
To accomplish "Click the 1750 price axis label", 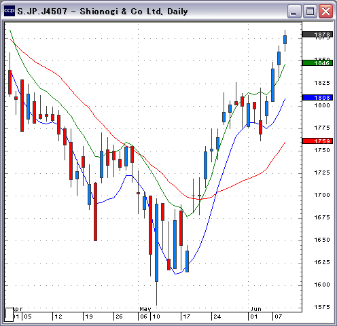I will coord(322,150).
